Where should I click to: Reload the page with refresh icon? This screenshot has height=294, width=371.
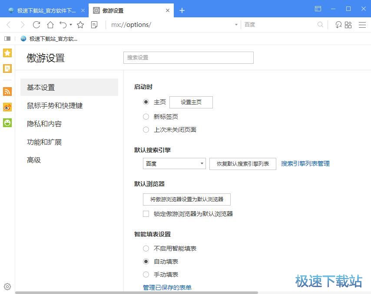point(36,25)
